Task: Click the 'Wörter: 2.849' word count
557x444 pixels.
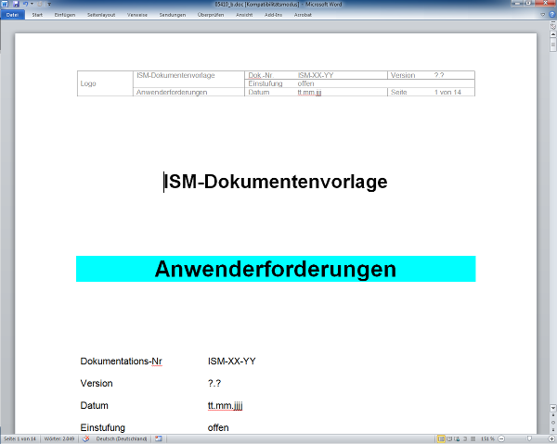Action: click(60, 438)
